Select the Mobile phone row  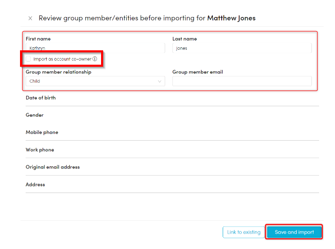[172, 132]
